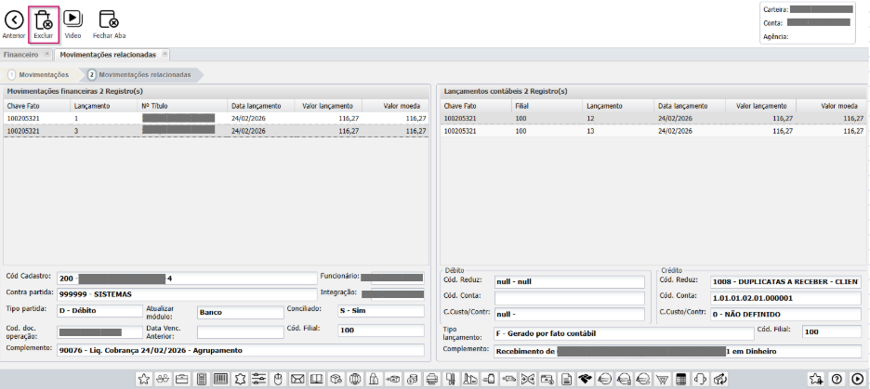Click the star favorites icon in bottom toolbar
The image size is (870, 389).
click(x=143, y=379)
